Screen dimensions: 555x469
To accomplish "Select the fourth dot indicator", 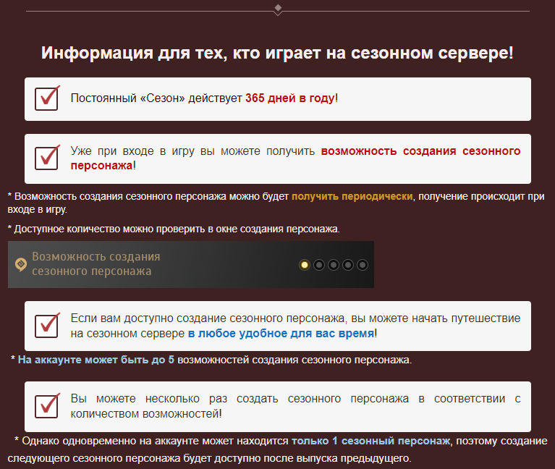I will pos(348,265).
